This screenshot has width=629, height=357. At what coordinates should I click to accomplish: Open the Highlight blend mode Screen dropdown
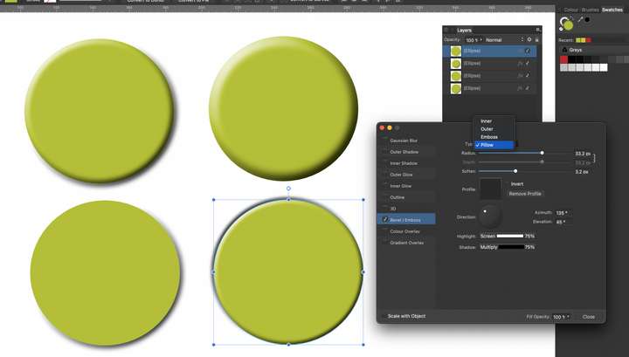[487, 236]
